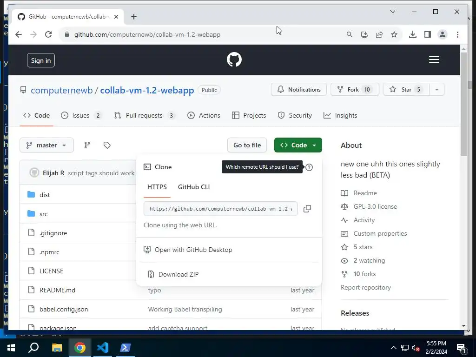Open the src folder
This screenshot has height=357, width=476.
[43, 214]
